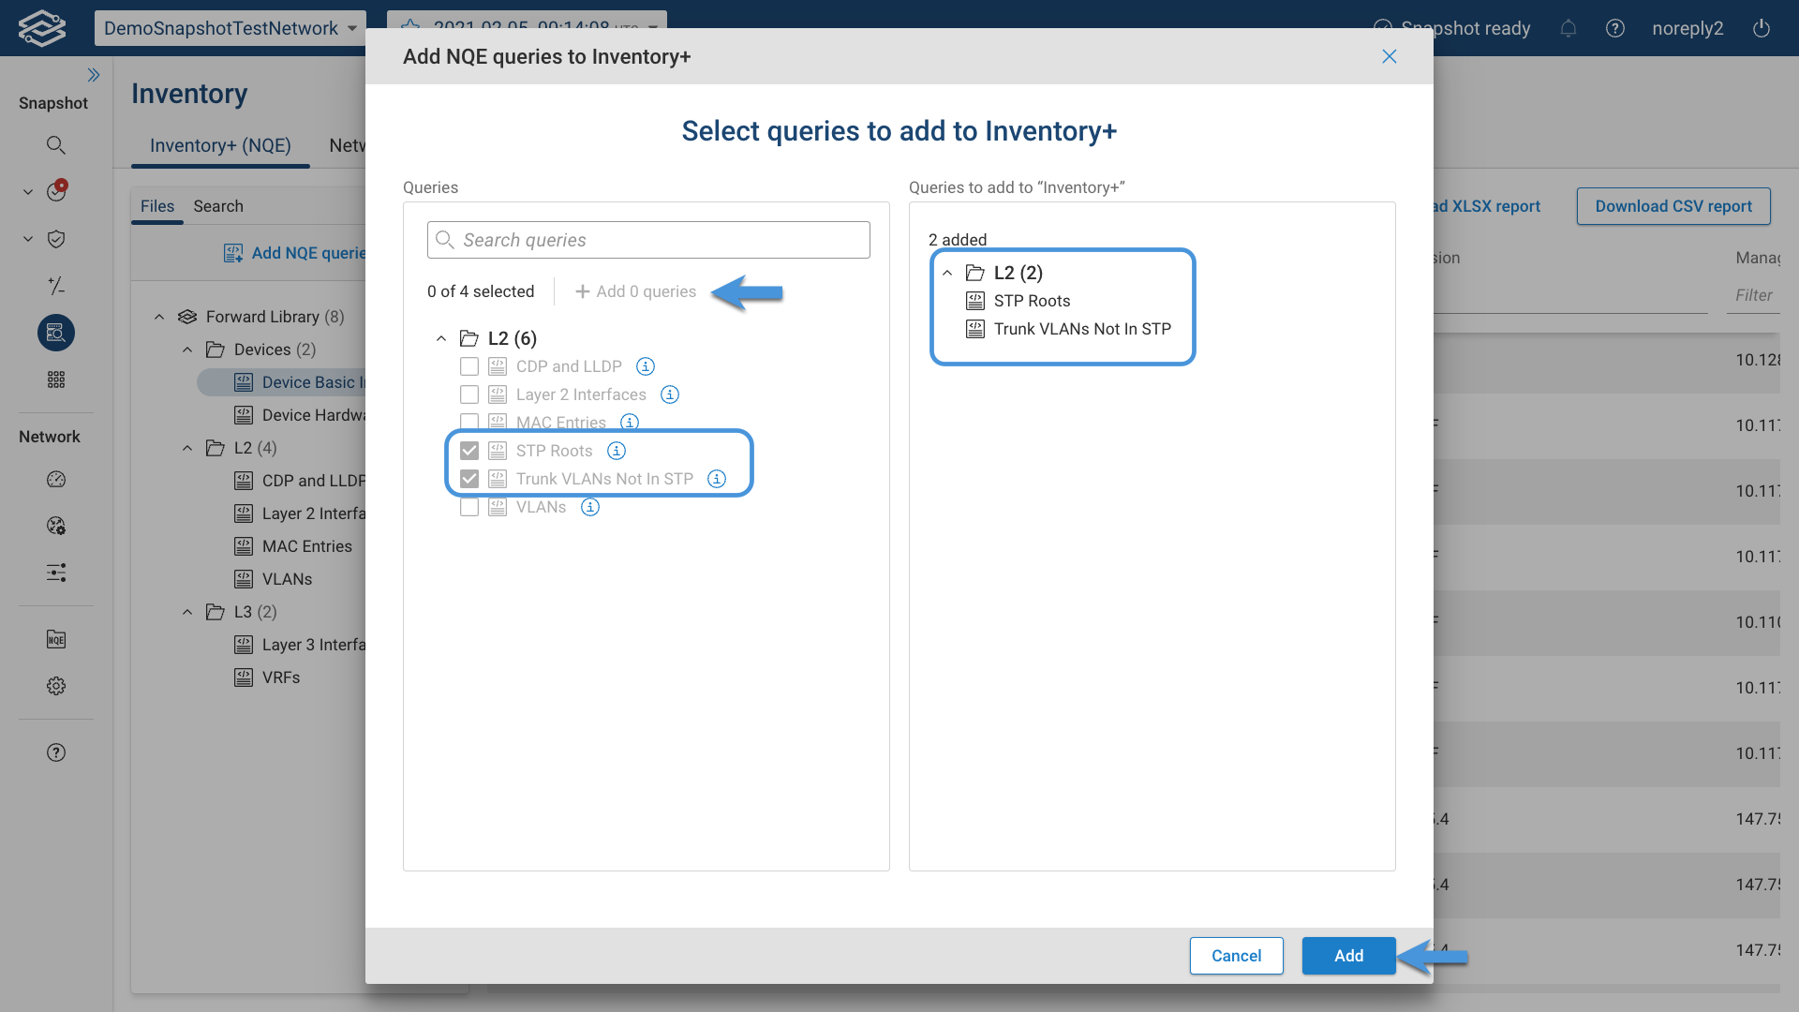Click the info icon beside CDP and LLDP

pyautogui.click(x=646, y=366)
